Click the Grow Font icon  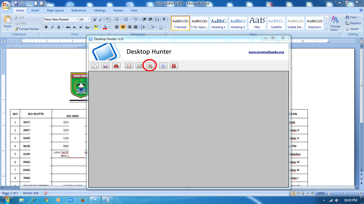point(95,19)
